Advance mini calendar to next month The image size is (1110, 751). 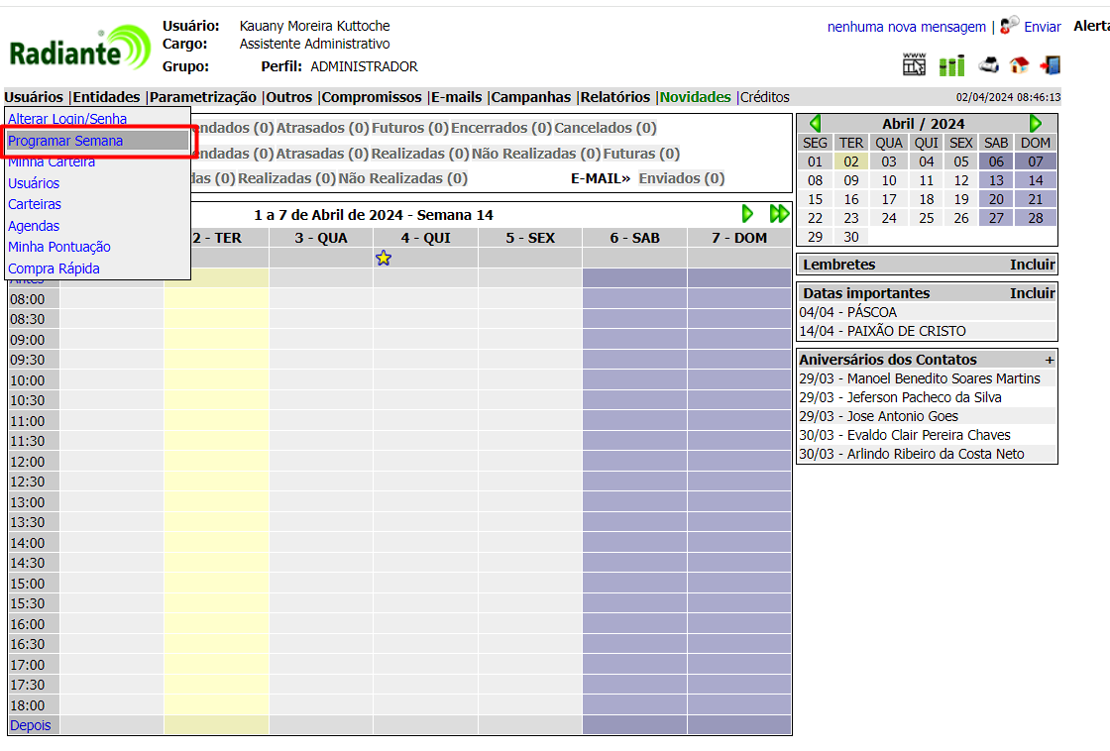pos(1036,124)
